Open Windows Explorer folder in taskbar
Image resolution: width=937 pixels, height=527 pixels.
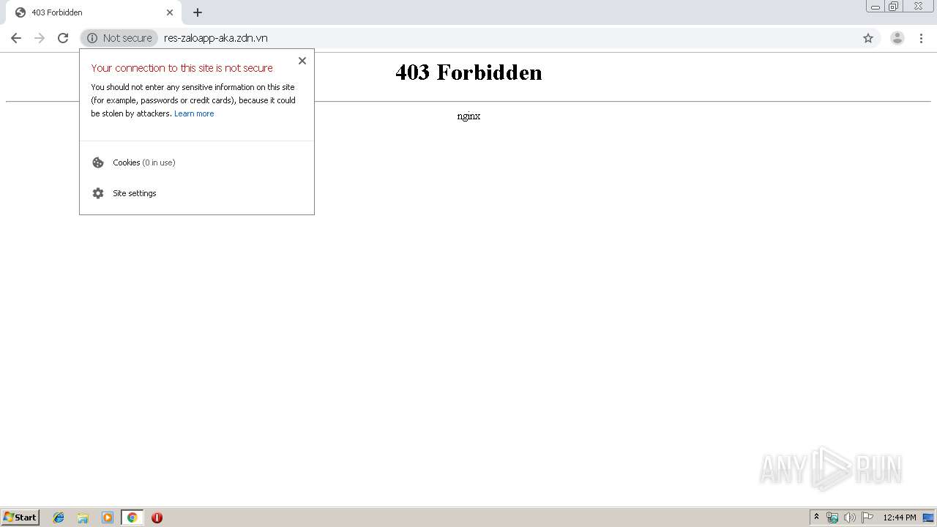[x=83, y=517]
